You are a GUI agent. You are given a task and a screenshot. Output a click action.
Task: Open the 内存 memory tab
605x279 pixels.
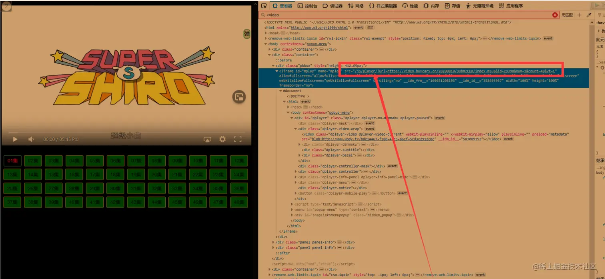pos(431,6)
